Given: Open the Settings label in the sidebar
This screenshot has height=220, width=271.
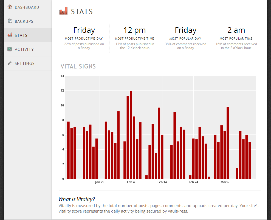Looking at the screenshot, I should pos(25,64).
